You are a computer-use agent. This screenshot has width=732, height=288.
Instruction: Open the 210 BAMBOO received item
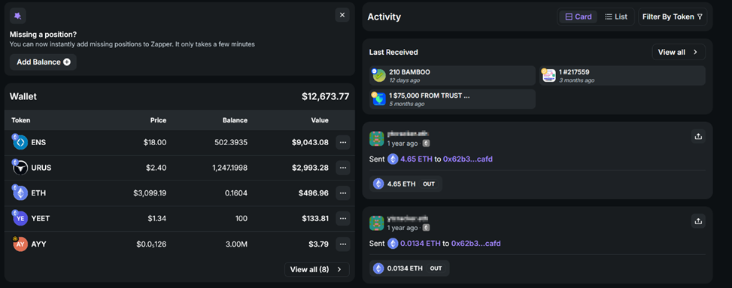click(452, 76)
